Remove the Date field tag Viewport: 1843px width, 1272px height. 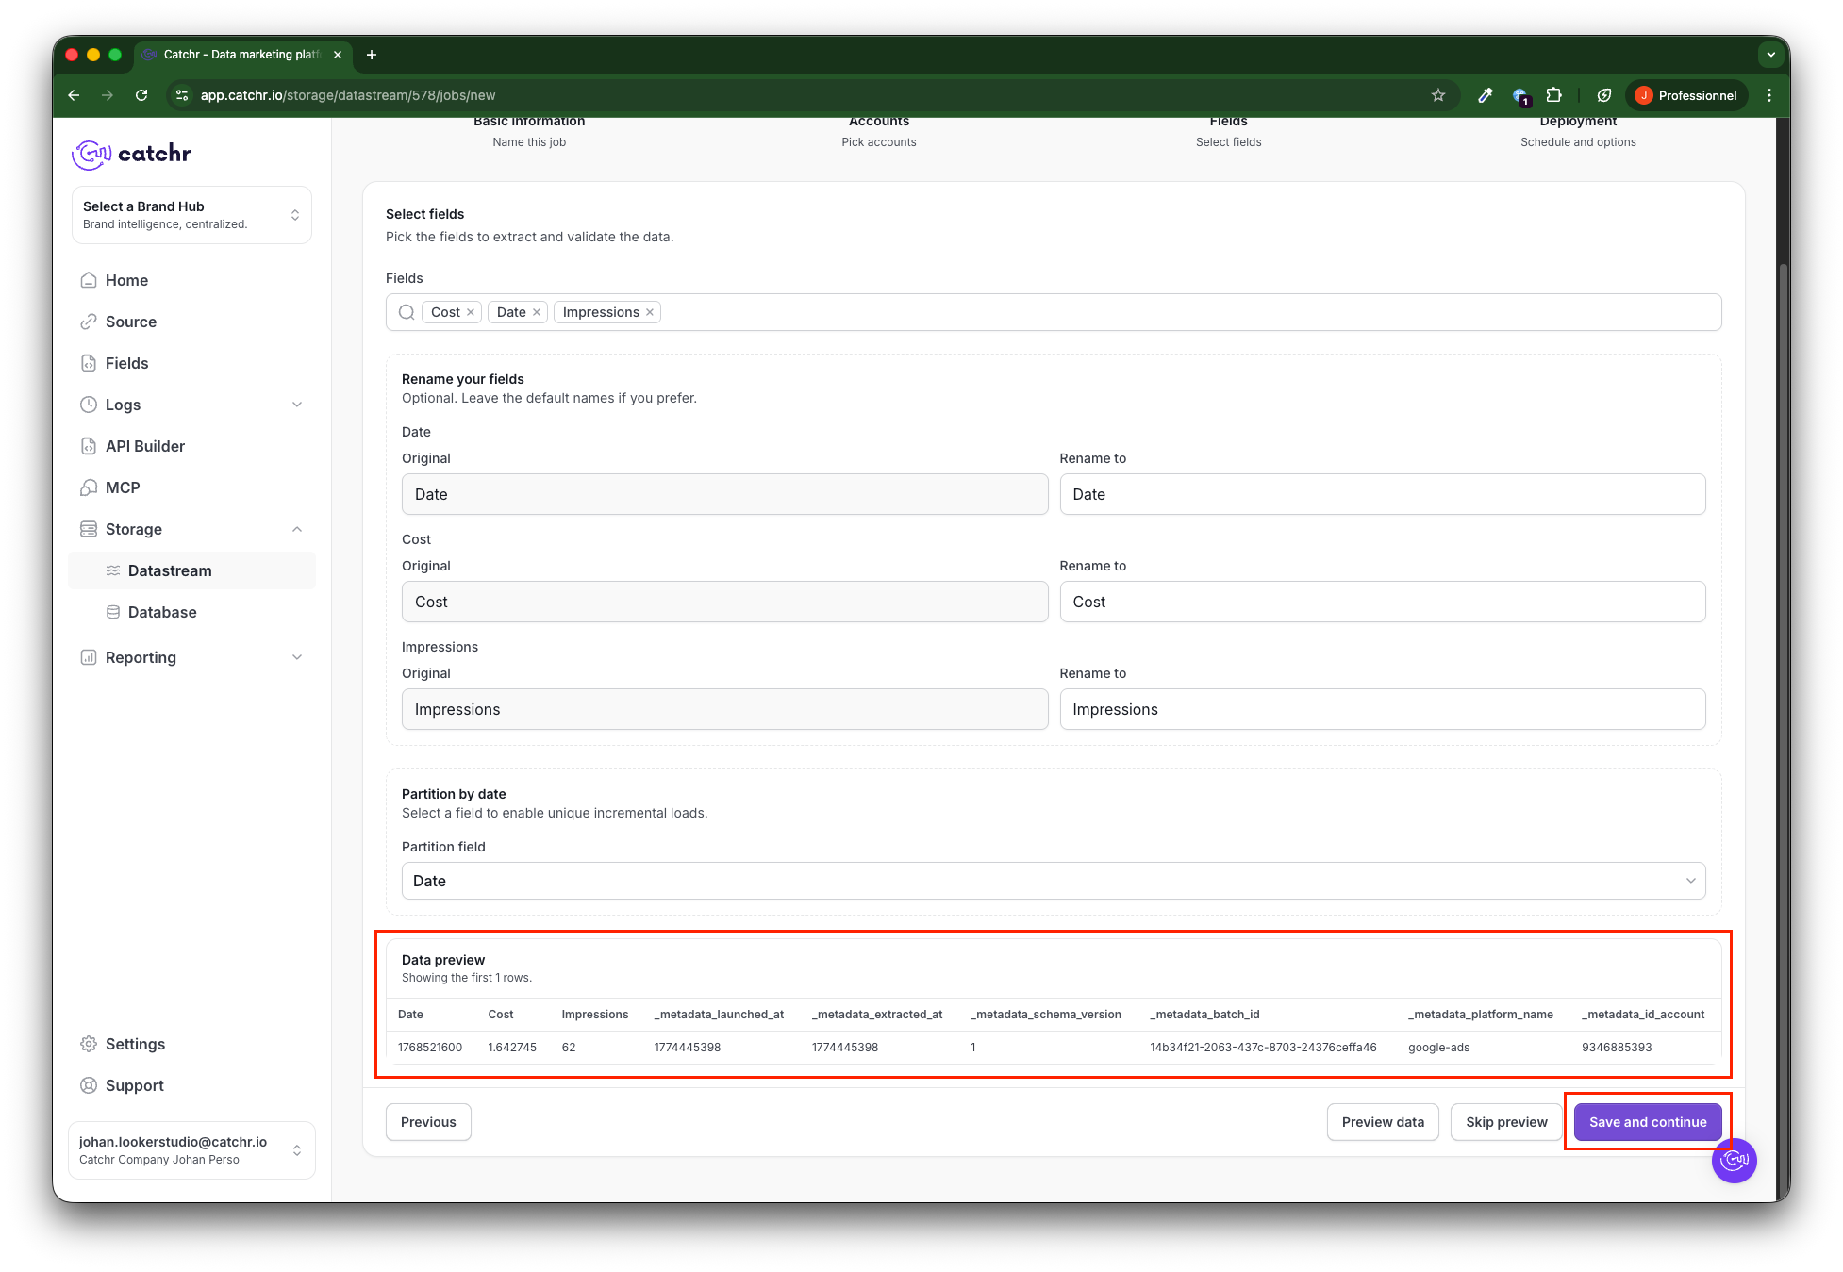(537, 312)
